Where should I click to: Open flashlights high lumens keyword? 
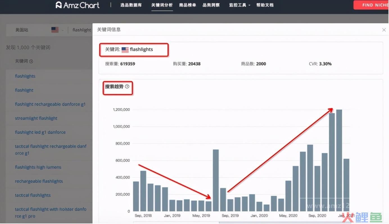38,167
